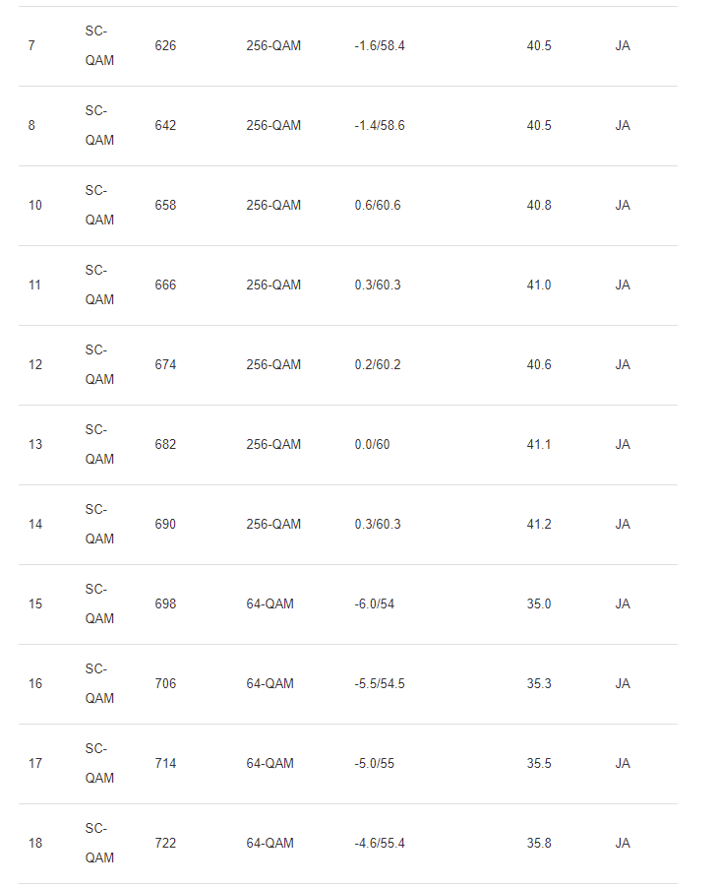Viewport: 719px width, 888px height.
Task: Select 64-QAM modulation for frequency 698
Action: pyautogui.click(x=270, y=604)
